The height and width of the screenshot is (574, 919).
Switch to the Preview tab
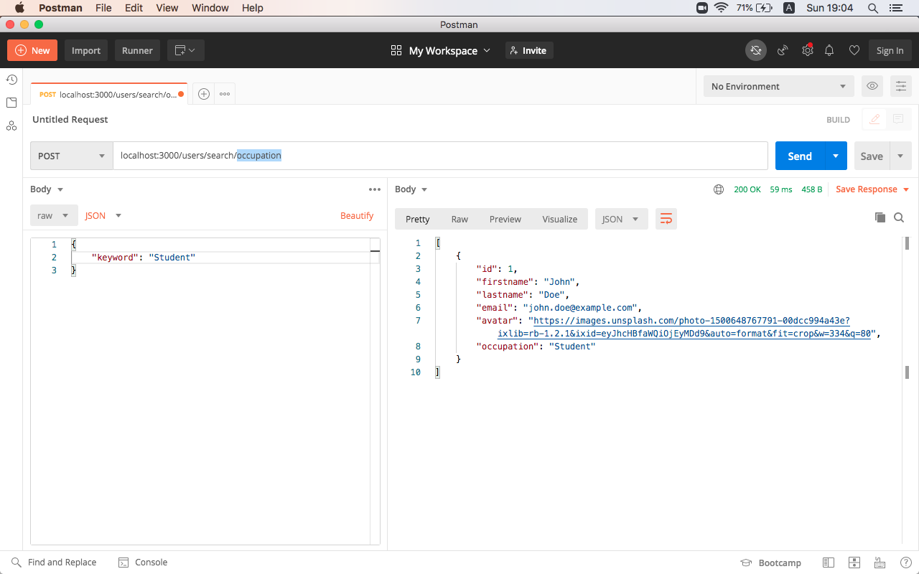point(505,219)
